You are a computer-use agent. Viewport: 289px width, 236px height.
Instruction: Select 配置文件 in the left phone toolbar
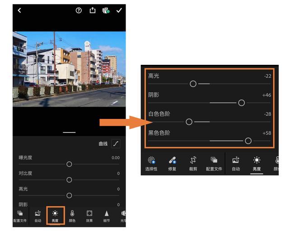[20, 216]
